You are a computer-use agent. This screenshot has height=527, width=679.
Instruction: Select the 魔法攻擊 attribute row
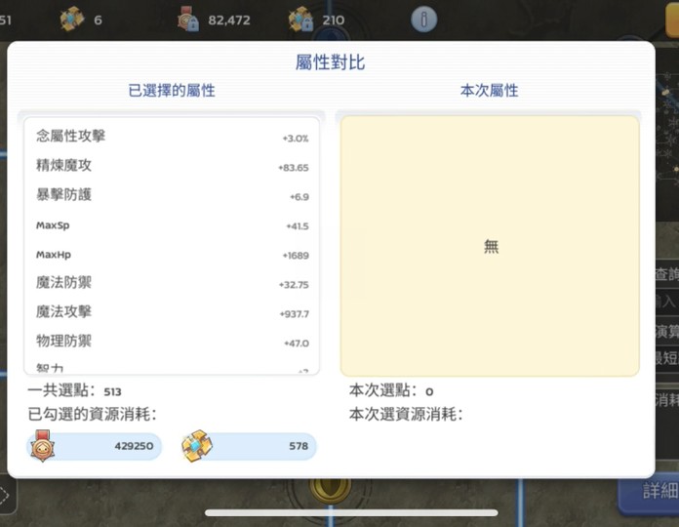[172, 312]
